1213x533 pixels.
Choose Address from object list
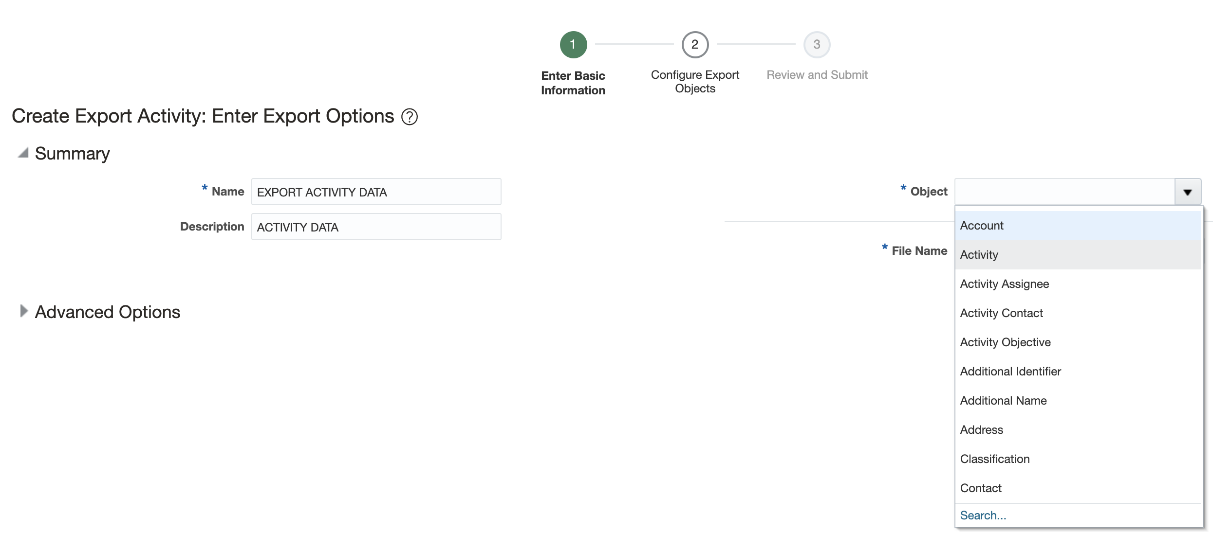click(981, 430)
